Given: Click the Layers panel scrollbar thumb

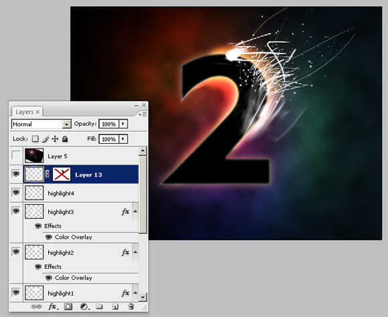Looking at the screenshot, I should (142, 194).
